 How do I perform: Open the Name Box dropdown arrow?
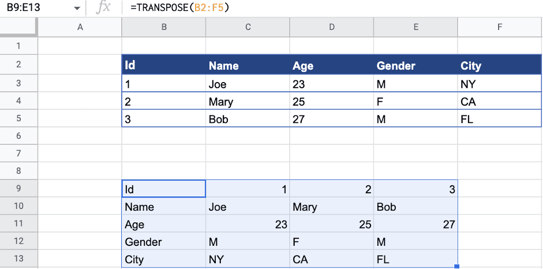coord(77,9)
